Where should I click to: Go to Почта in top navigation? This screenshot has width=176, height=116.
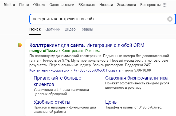24,5
